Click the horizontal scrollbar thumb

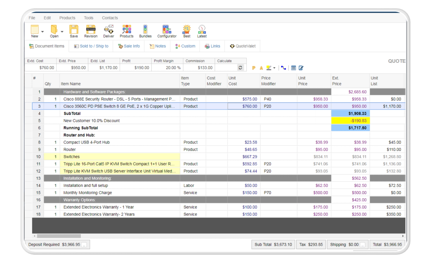(x=59, y=236)
